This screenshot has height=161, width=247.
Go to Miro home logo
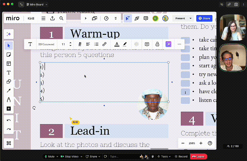[13, 18]
